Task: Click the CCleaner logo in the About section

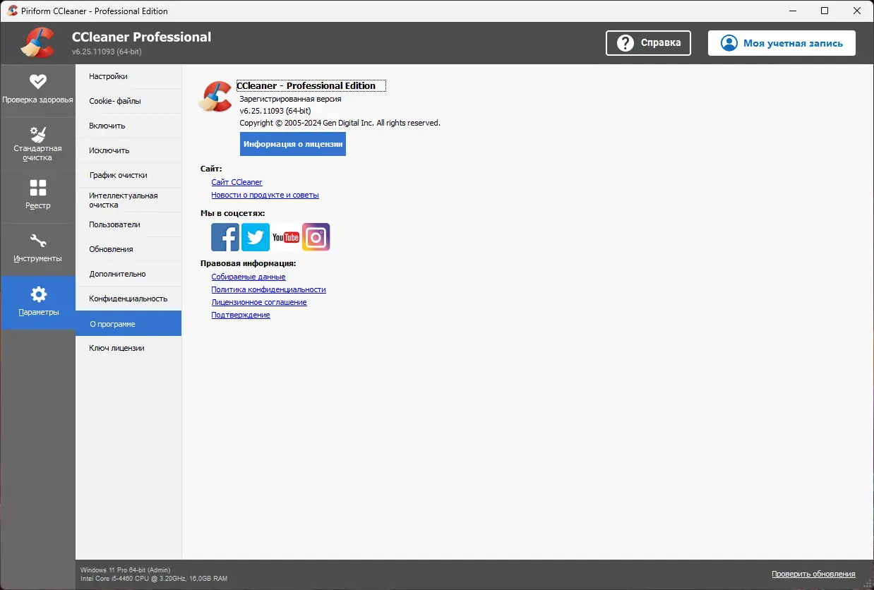Action: tap(215, 97)
